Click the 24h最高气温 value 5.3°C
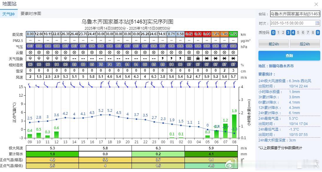 point(293,118)
